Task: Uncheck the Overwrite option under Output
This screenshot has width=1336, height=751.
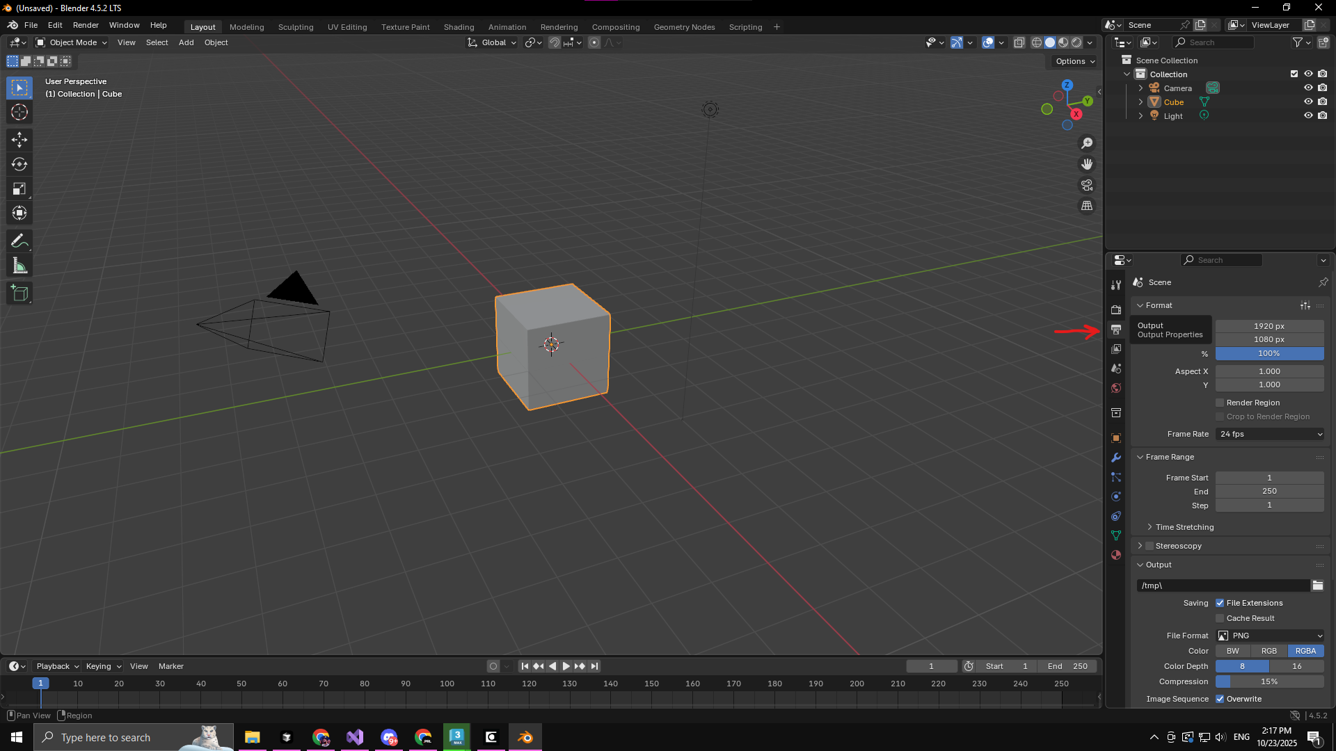Action: point(1219,698)
